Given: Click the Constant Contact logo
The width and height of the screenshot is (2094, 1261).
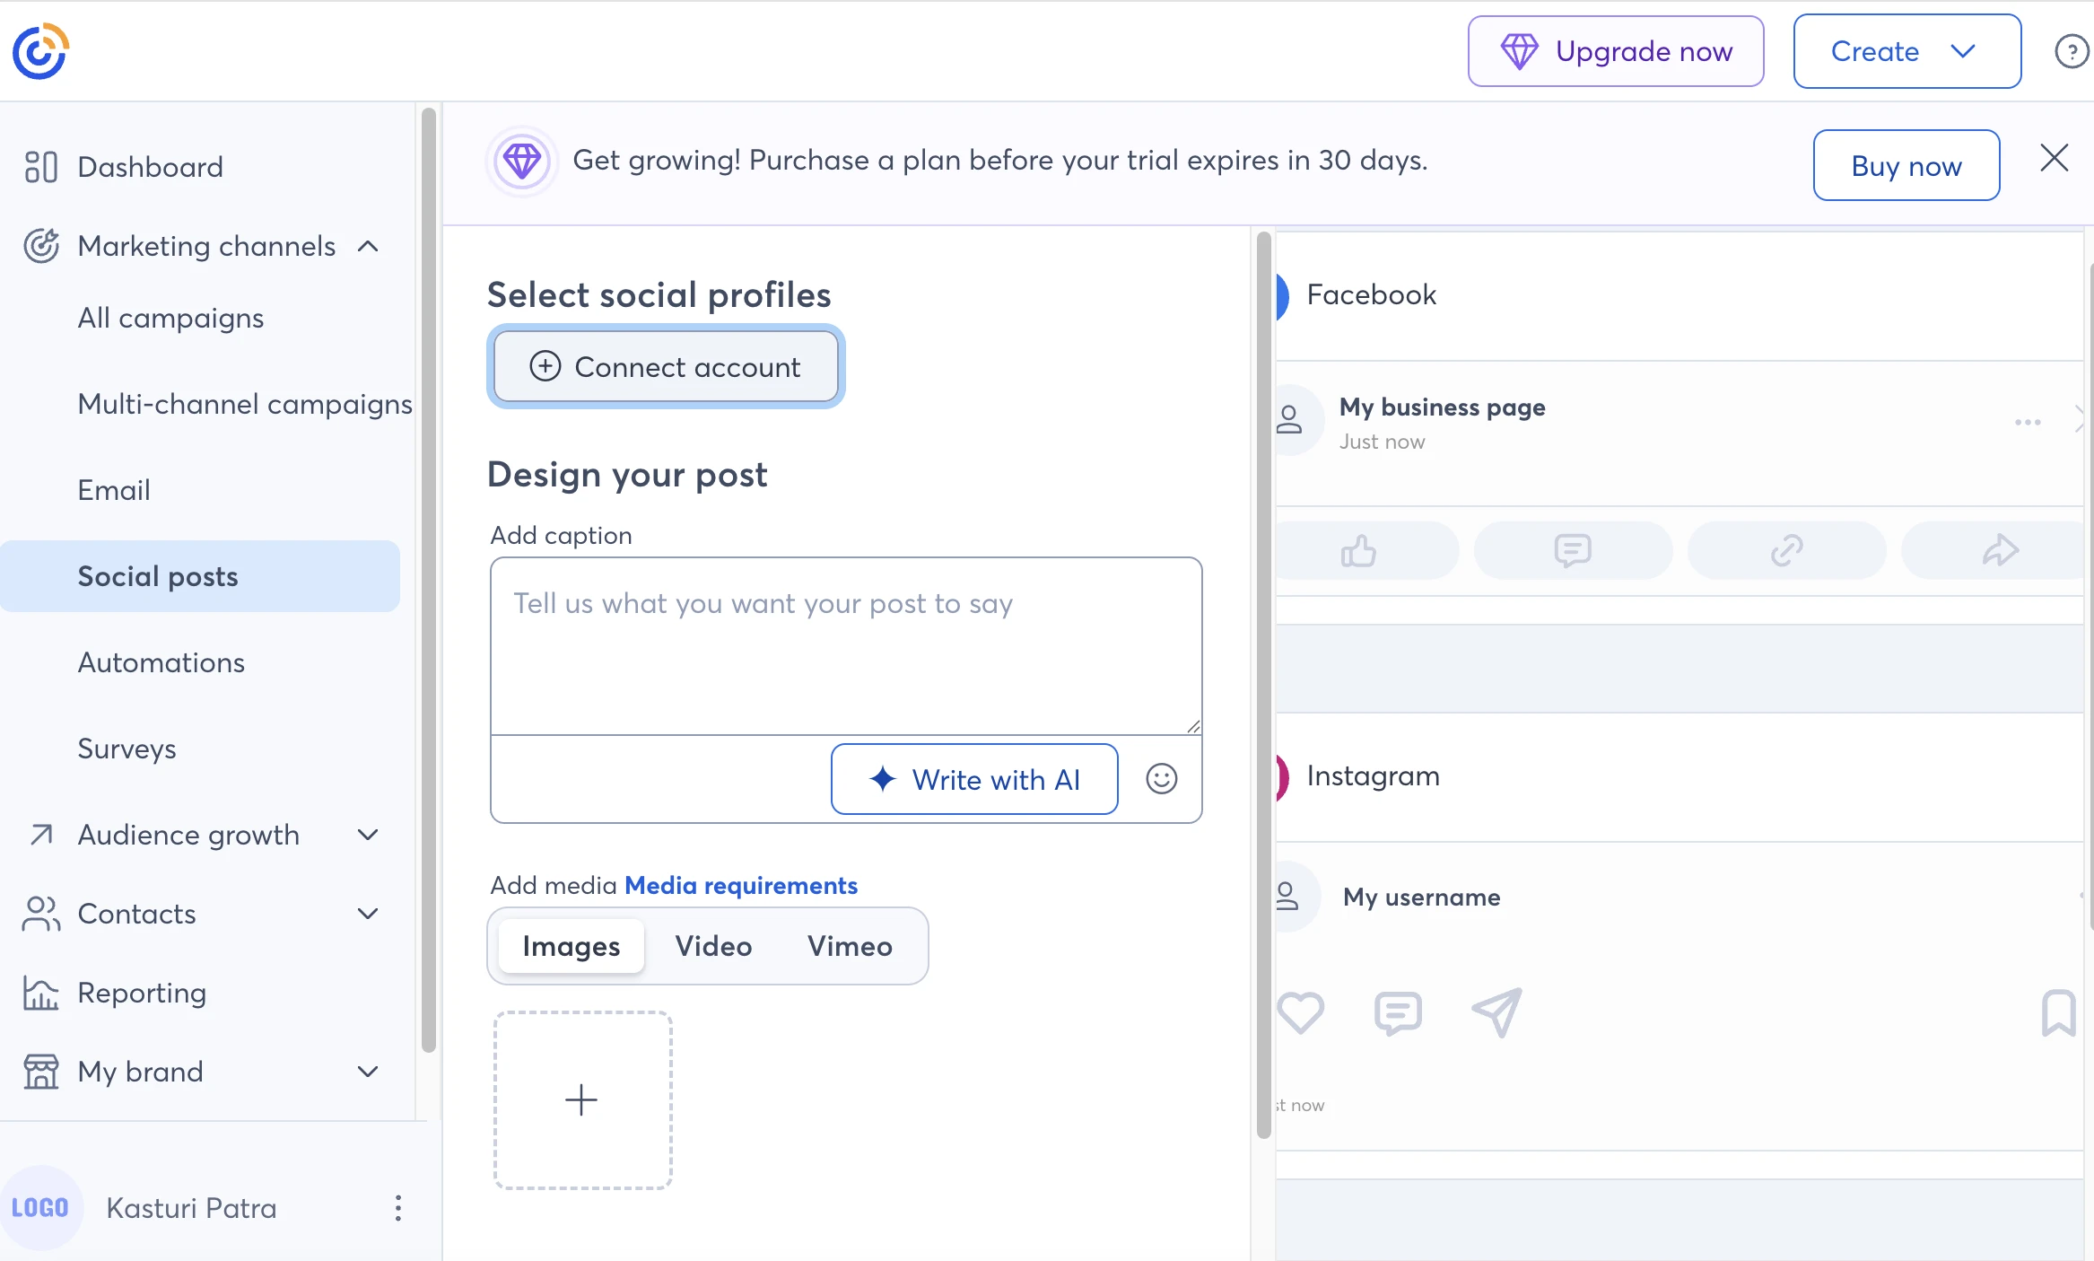Looking at the screenshot, I should pos(40,52).
